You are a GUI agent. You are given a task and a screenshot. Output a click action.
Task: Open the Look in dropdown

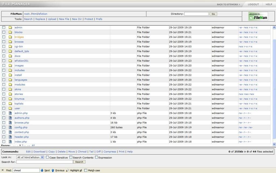(x=30, y=157)
